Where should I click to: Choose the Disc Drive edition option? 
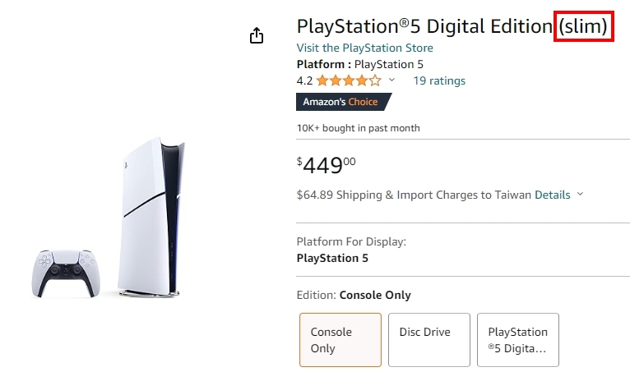428,340
